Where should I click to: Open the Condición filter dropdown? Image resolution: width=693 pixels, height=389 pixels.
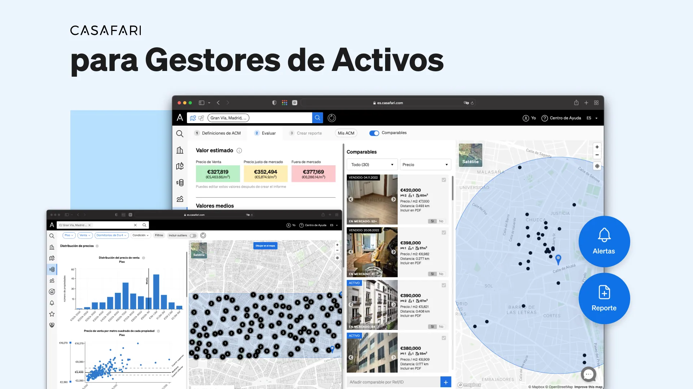140,235
